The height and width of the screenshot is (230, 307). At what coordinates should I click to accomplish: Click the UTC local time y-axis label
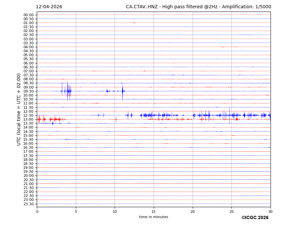pyautogui.click(x=19, y=109)
